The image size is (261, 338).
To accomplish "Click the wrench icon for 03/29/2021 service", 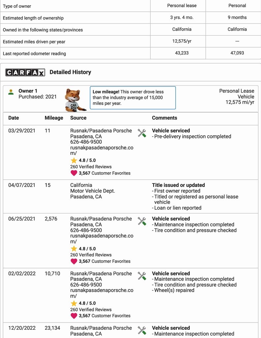I will click(x=142, y=133).
